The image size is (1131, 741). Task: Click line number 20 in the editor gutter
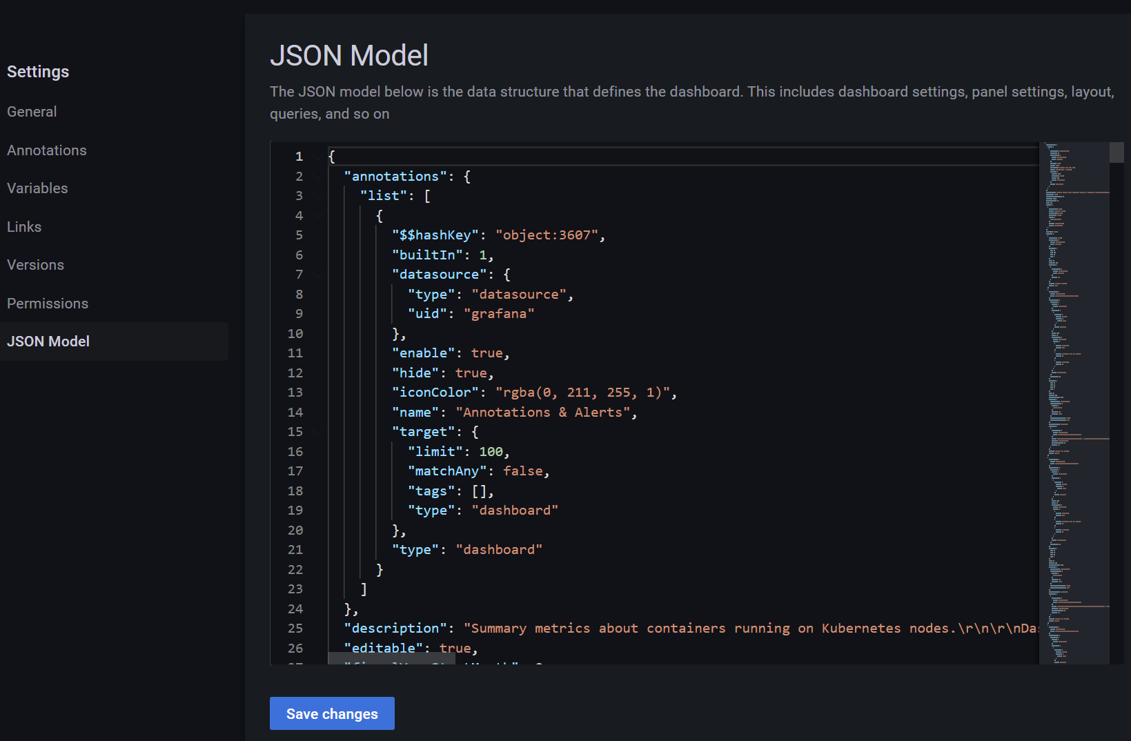coord(295,531)
